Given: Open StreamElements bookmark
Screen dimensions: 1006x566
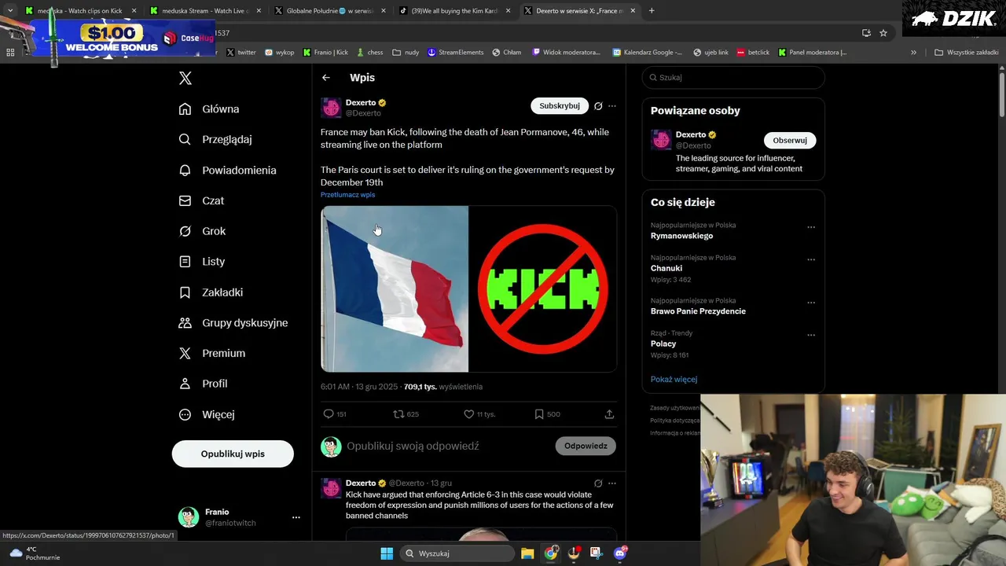Looking at the screenshot, I should click(456, 53).
